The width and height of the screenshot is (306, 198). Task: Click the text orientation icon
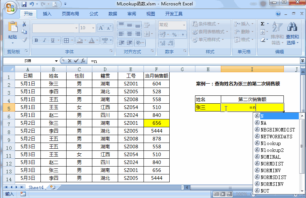click(x=139, y=43)
